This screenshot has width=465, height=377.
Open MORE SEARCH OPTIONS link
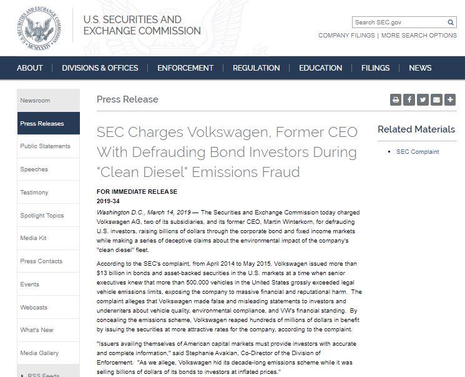[419, 36]
